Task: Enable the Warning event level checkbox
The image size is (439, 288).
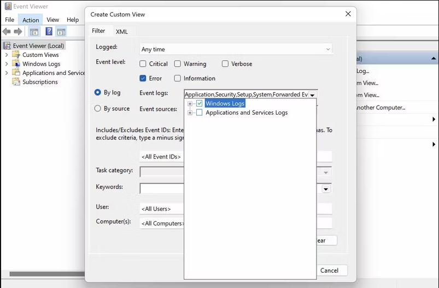Action: pos(178,64)
